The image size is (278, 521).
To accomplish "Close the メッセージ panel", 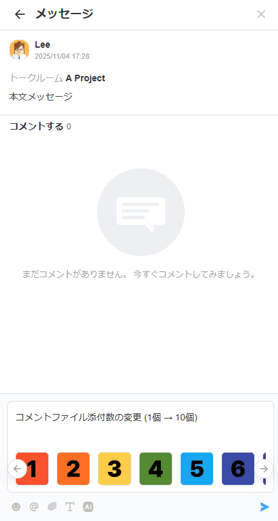I will tap(261, 14).
